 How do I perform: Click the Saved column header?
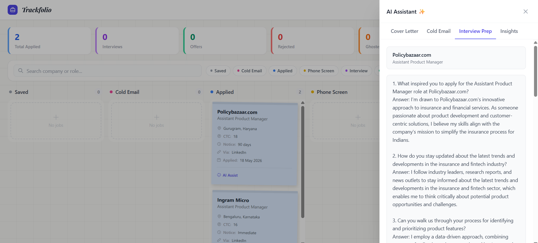click(21, 92)
